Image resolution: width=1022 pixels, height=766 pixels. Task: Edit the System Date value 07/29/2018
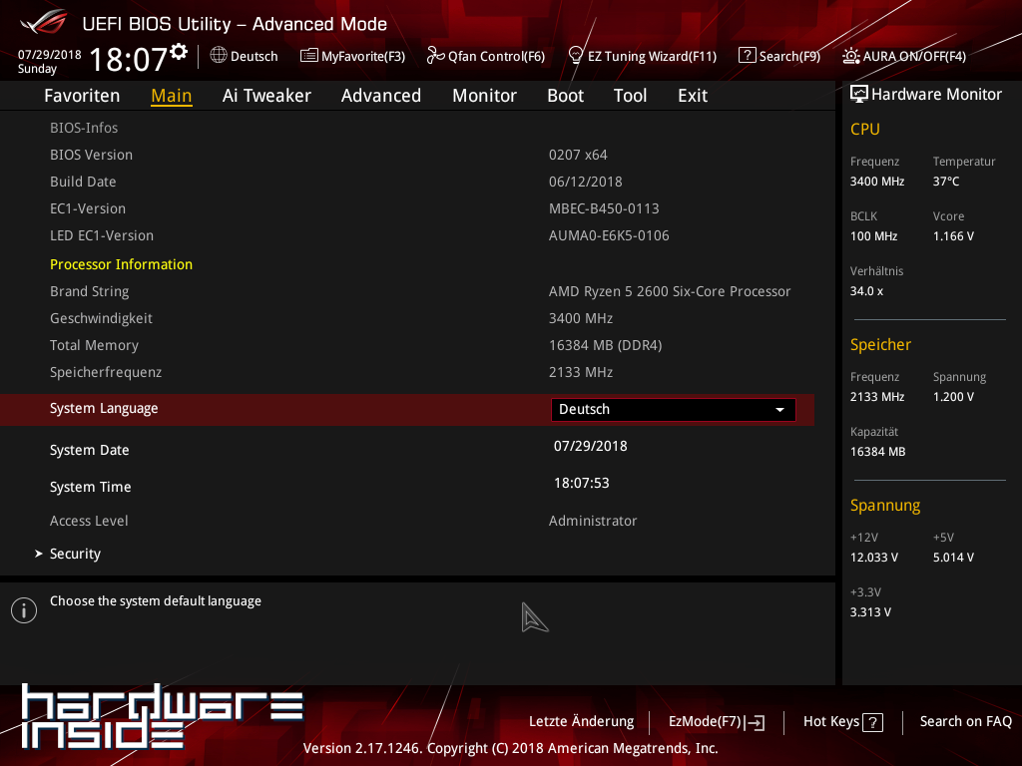[591, 446]
